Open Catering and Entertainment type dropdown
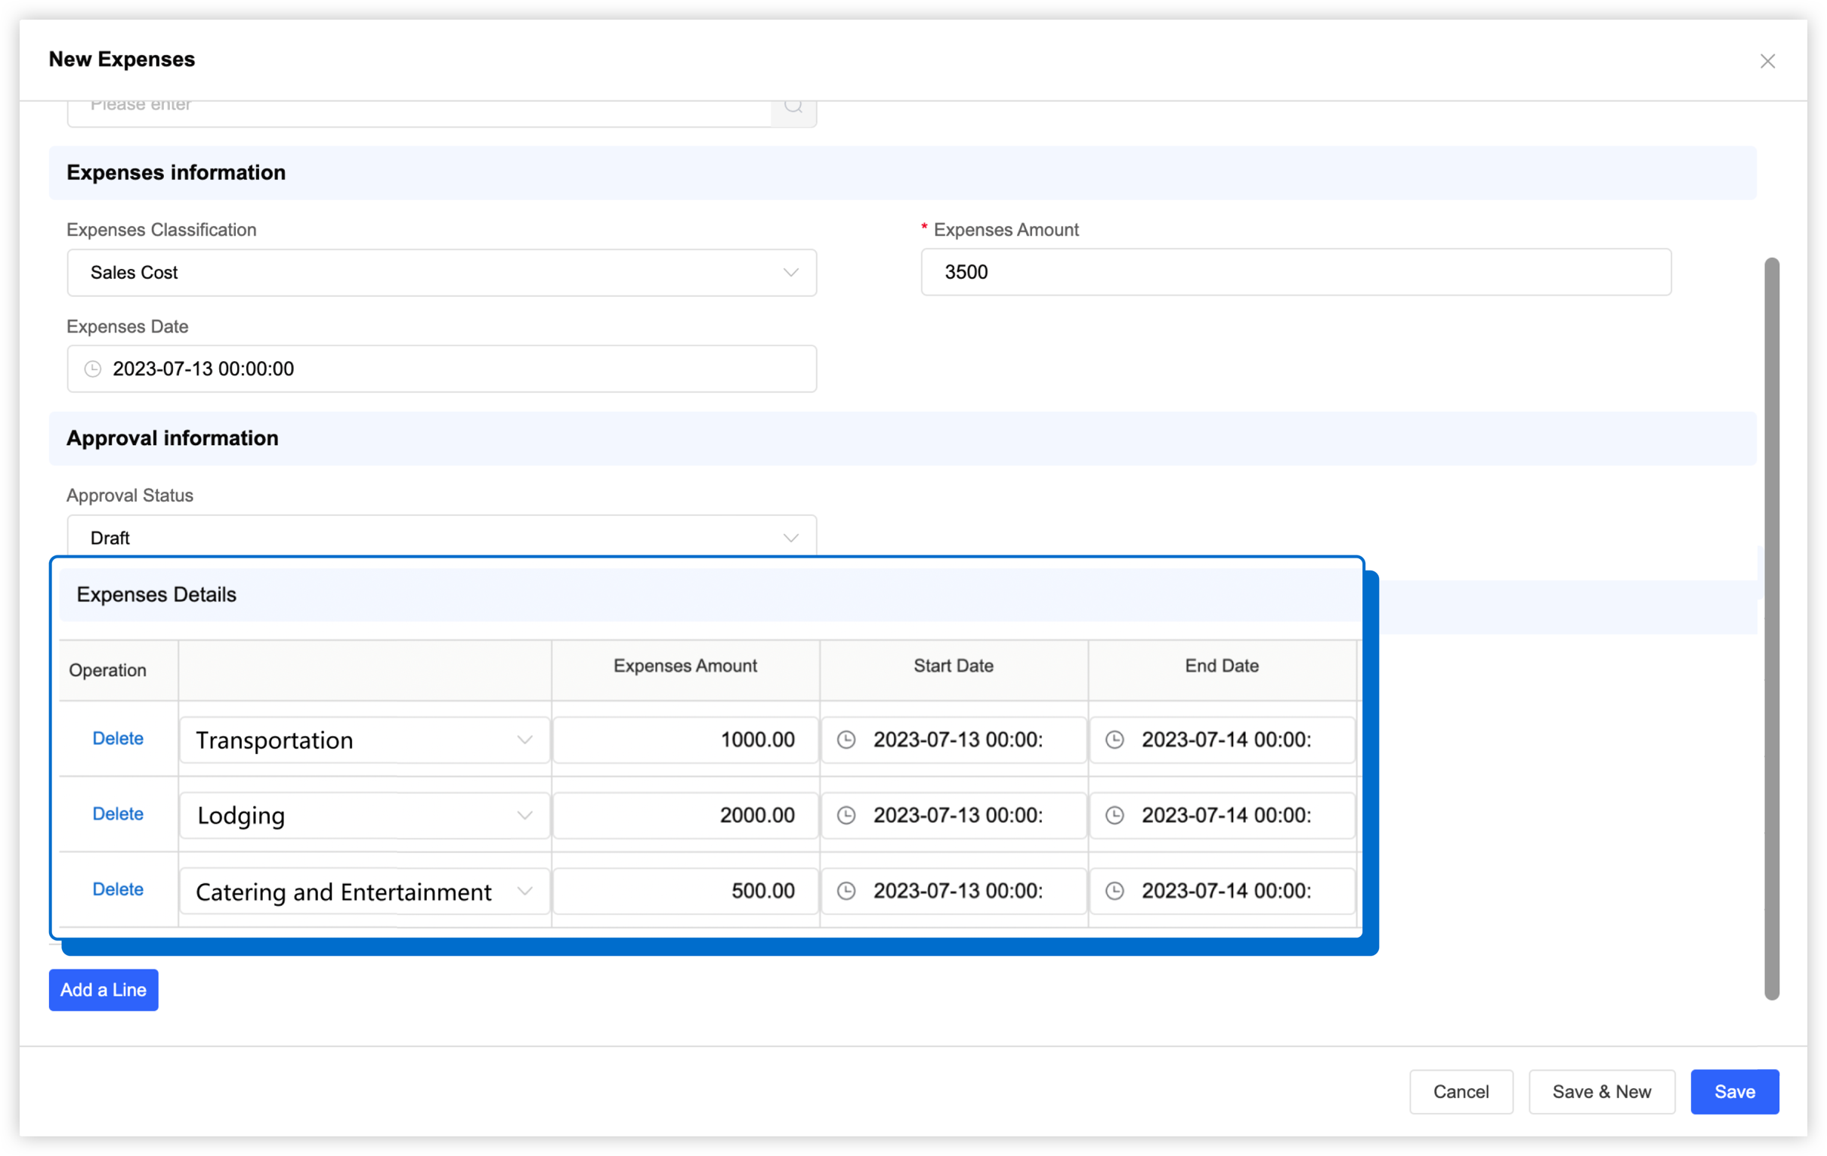Viewport: 1827px width, 1156px height. 364,891
